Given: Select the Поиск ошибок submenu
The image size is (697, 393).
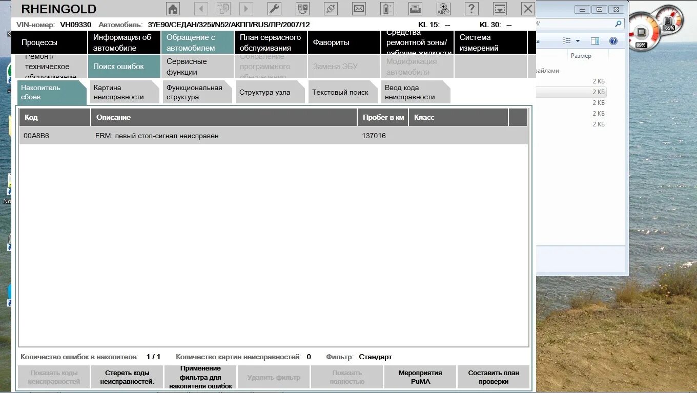Looking at the screenshot, I should [124, 67].
